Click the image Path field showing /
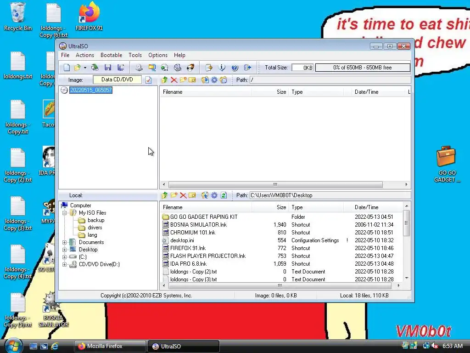 [x=330, y=80]
